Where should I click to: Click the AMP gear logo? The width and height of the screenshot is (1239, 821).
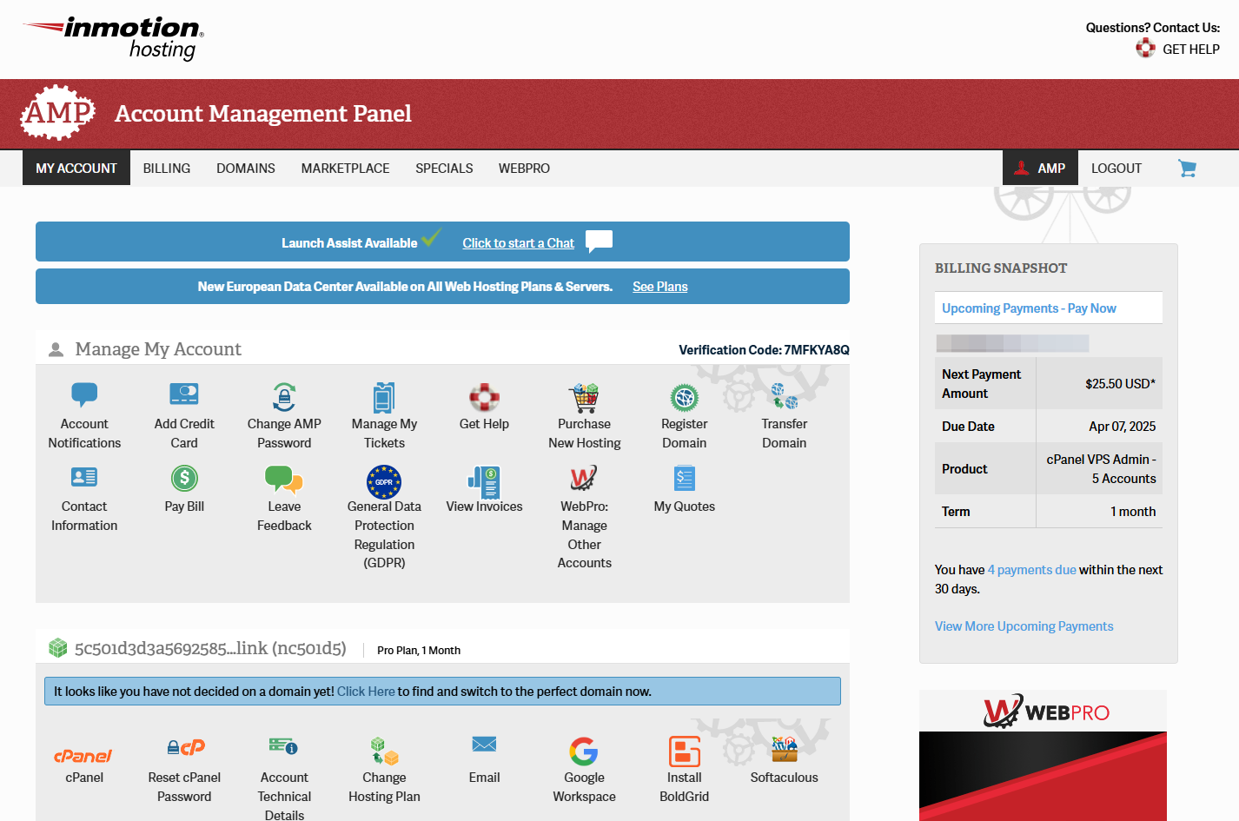pyautogui.click(x=58, y=113)
